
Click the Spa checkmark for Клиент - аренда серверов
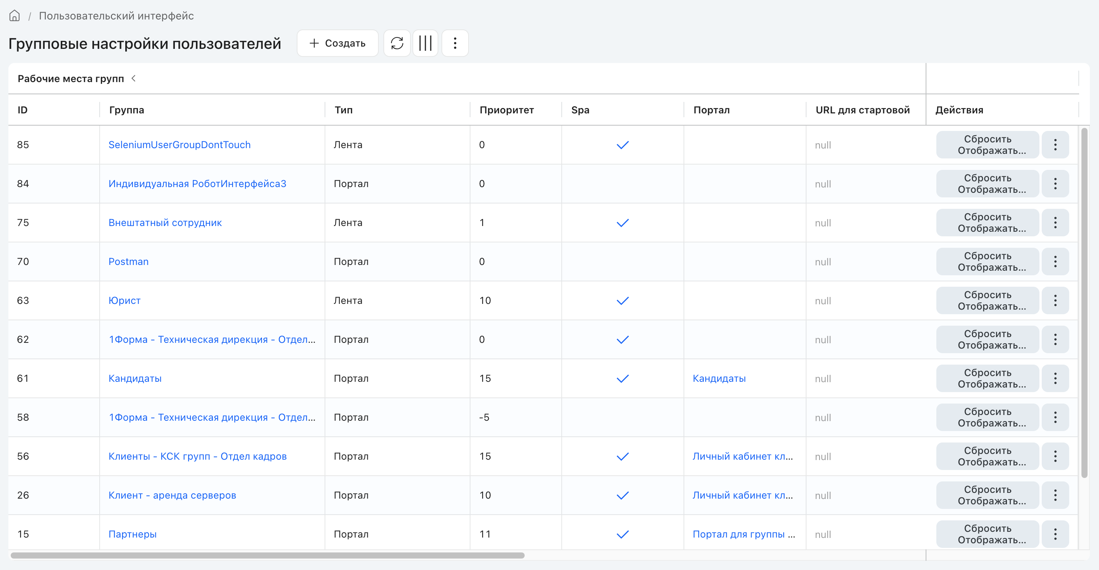click(x=622, y=495)
